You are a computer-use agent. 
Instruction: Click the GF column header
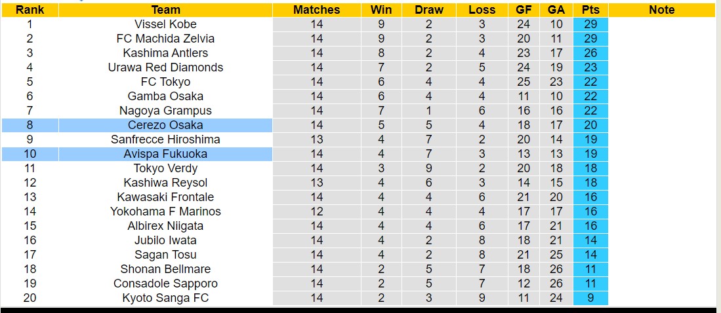[x=524, y=10]
